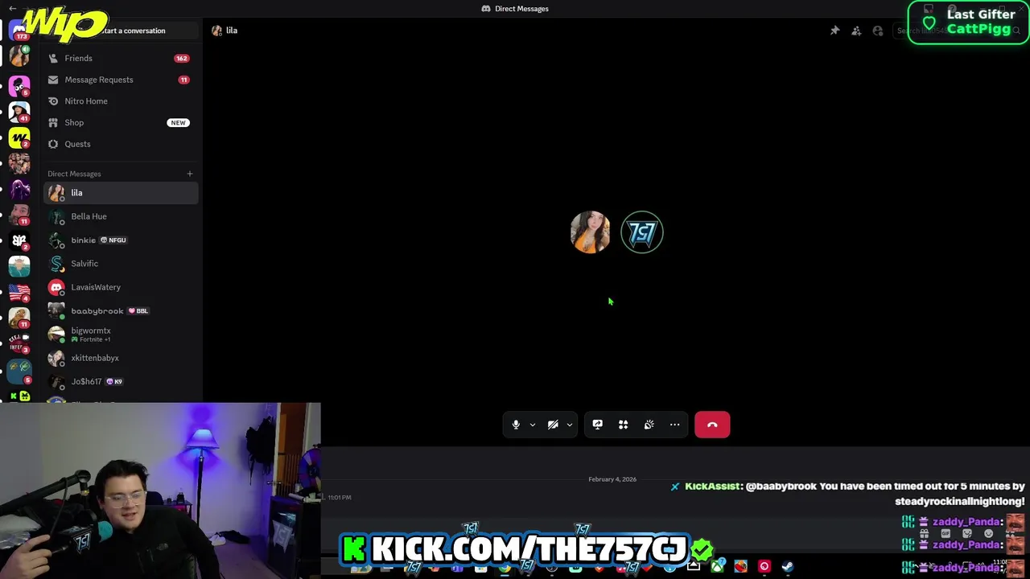The image size is (1030, 579).
Task: Open server icon with speaker indicator
Action: tap(19, 56)
